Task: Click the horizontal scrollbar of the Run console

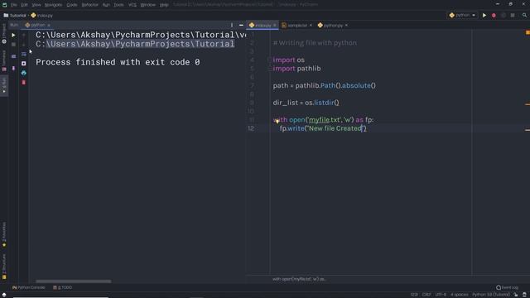Action: [74, 281]
